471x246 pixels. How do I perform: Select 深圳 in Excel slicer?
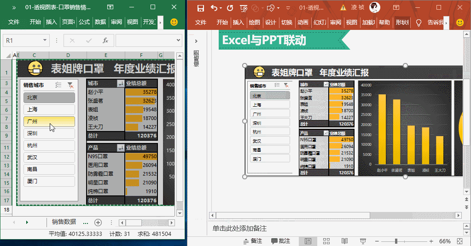click(49, 133)
